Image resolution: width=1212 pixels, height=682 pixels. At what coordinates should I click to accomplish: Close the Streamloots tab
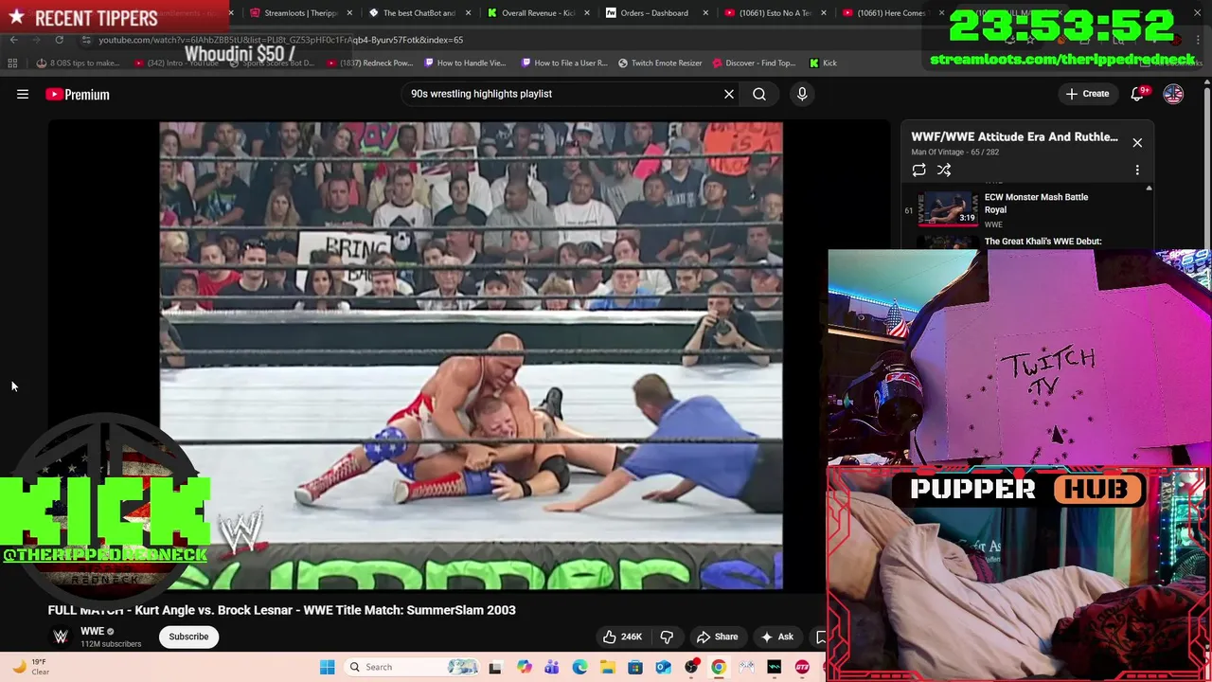[349, 13]
